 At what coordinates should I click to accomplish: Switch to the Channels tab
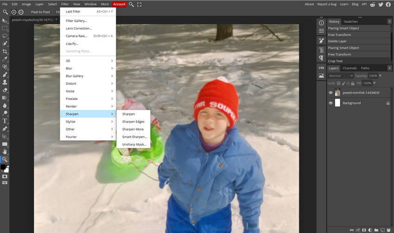pyautogui.click(x=350, y=68)
